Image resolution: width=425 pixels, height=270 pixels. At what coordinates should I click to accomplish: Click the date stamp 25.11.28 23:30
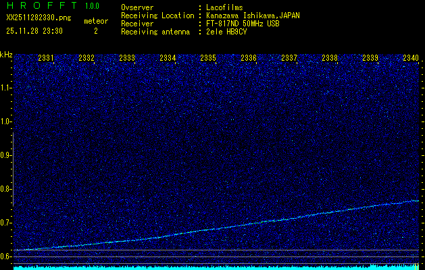pos(34,31)
